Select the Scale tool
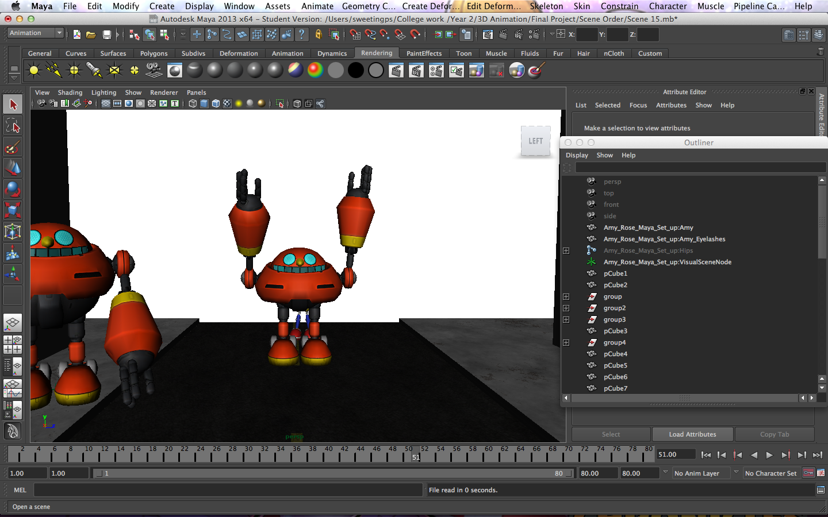Screen dimensions: 828x517 click(13, 210)
